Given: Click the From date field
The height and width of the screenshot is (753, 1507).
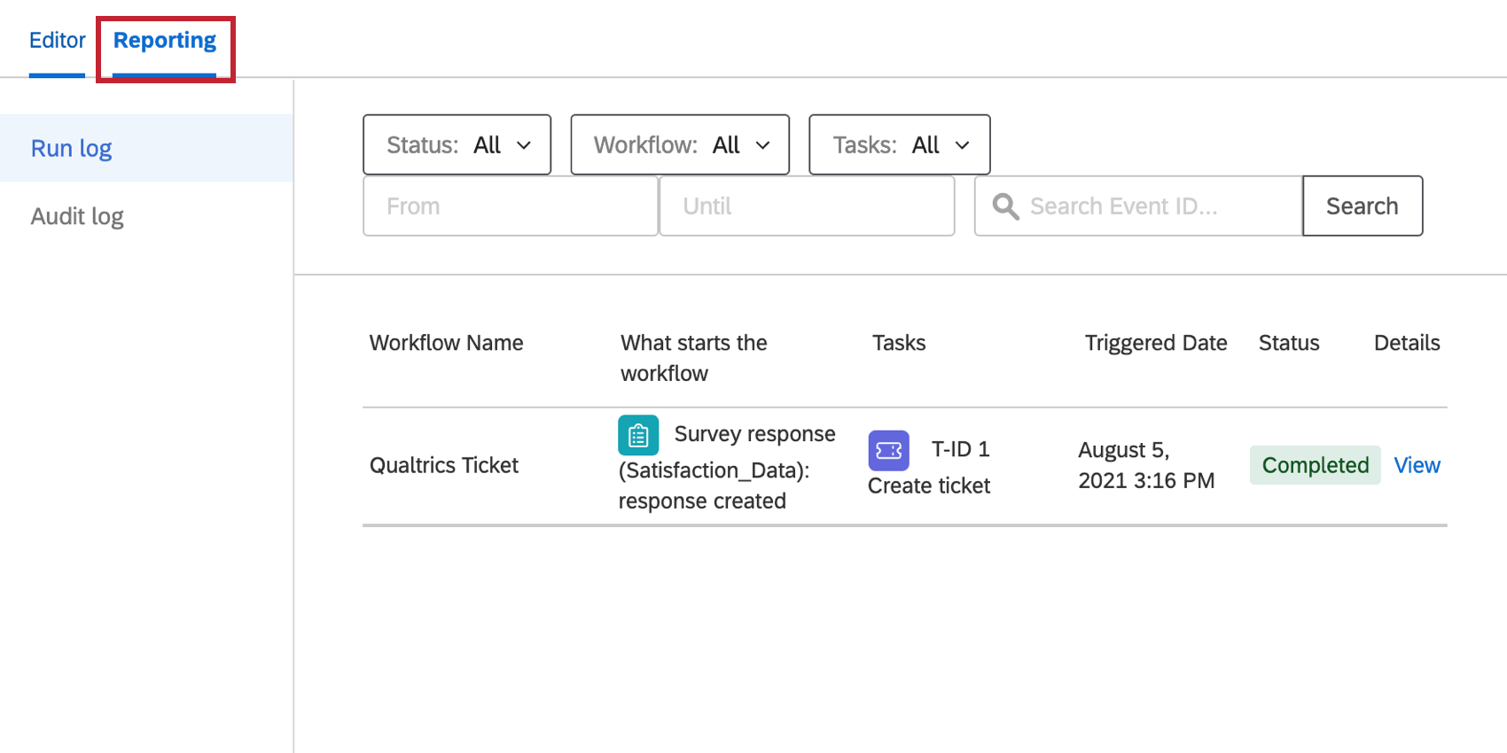Looking at the screenshot, I should 511,206.
